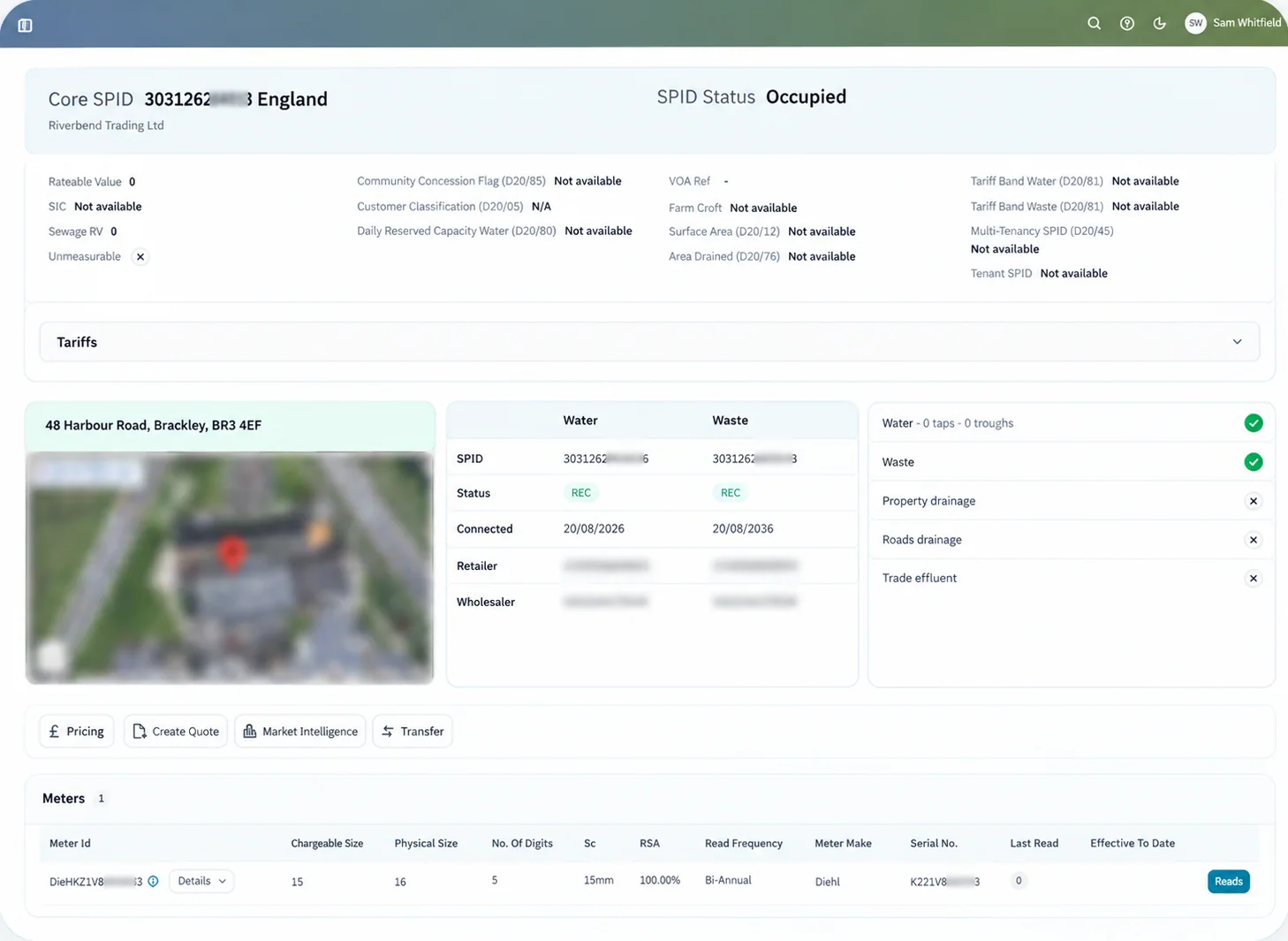Click the Diehl meter make cell
Screen dimensions: 1288x941
[x=827, y=882]
